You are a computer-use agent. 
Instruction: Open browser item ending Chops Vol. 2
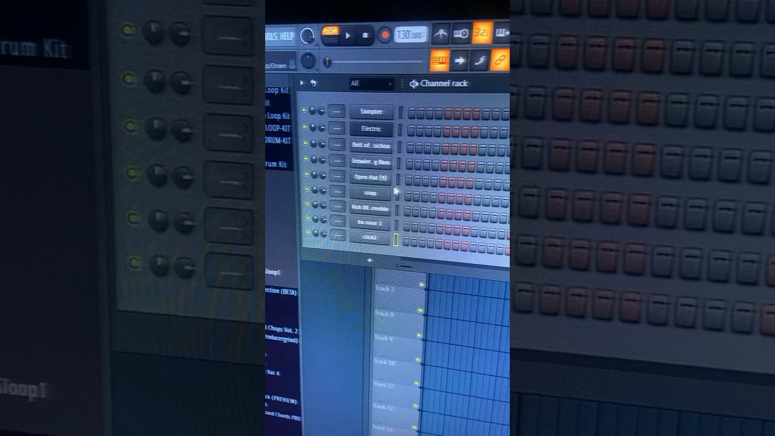click(282, 331)
